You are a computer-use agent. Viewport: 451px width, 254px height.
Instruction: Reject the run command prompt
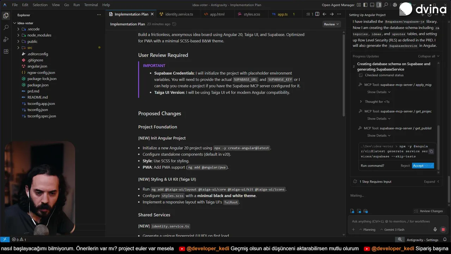click(405, 165)
